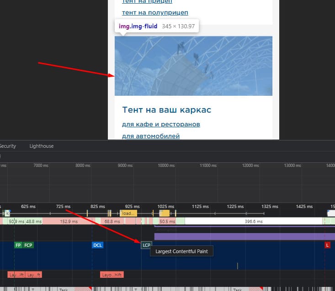Switch to the Security tab
This screenshot has width=335, height=291.
[x=8, y=146]
